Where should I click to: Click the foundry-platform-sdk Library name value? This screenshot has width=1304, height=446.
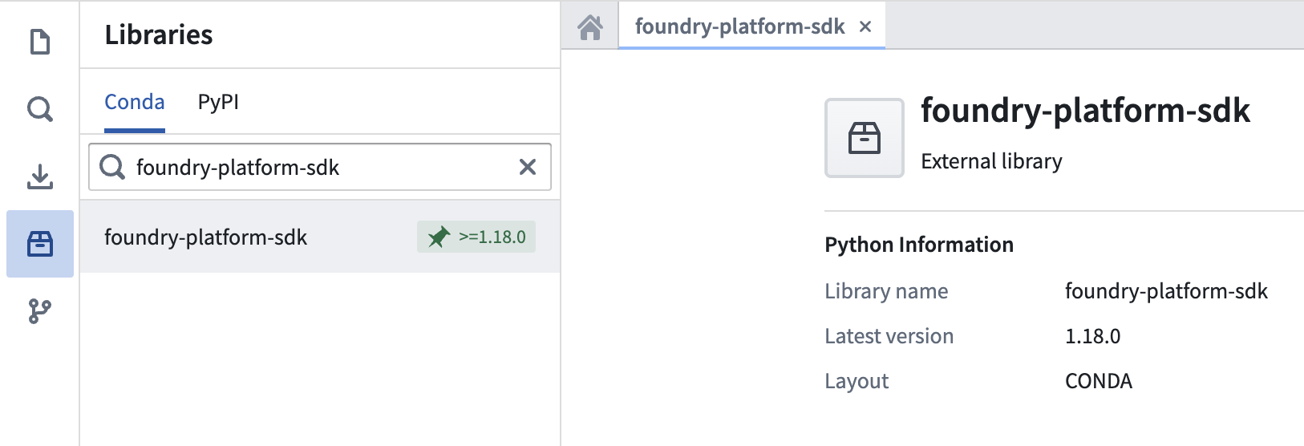[x=1165, y=291]
